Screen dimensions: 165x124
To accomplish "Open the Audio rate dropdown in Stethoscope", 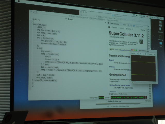I will point(134,53).
